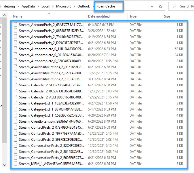Click file name Stream_ConversationPrefs_2_E603F6FC77...
Viewport: 194px width, 173px height.
[x=51, y=158]
